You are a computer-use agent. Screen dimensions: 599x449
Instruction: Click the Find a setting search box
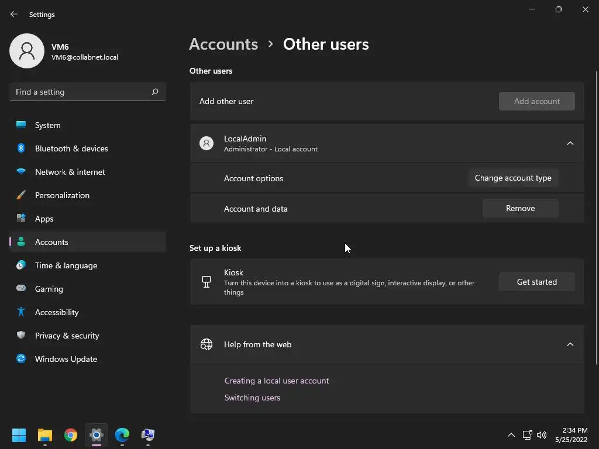pyautogui.click(x=81, y=92)
